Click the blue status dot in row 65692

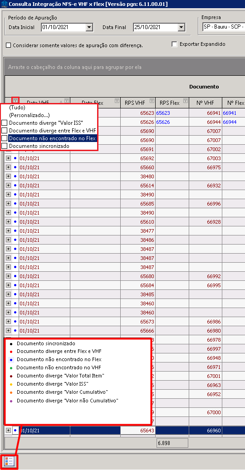click(x=15, y=158)
